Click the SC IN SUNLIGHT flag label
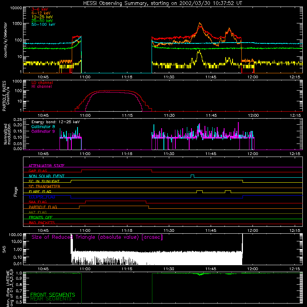This screenshot has width=307, height=307. [44, 181]
